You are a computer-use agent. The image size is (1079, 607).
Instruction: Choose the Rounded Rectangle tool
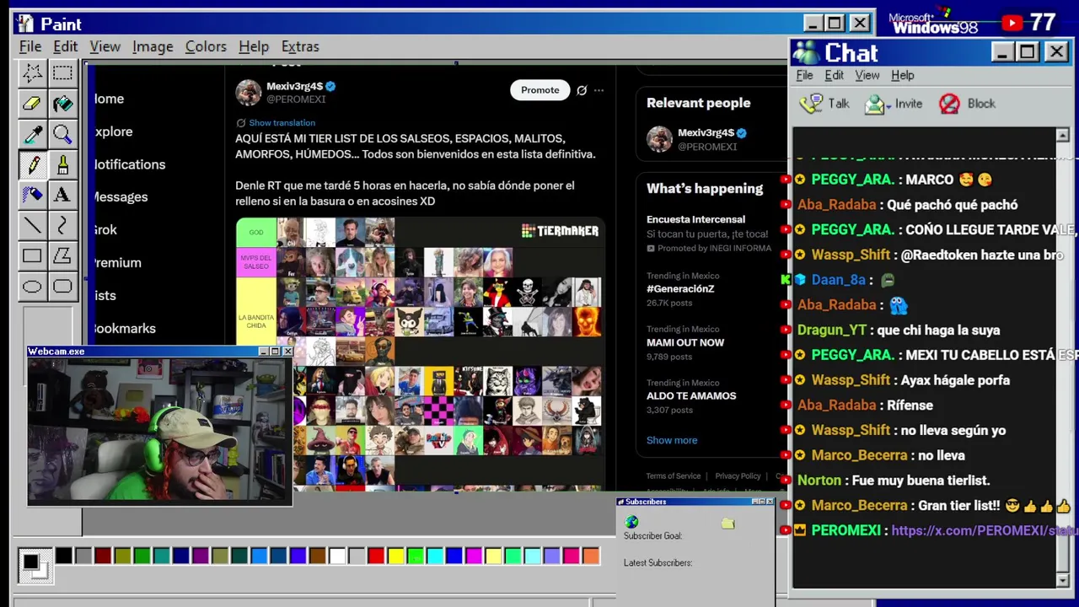(62, 287)
